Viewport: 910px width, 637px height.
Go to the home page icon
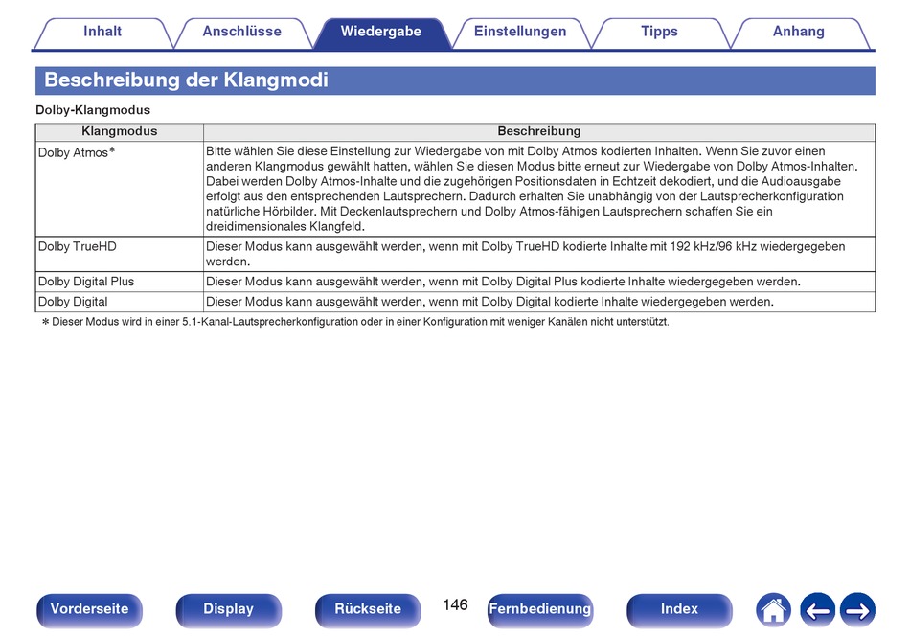tap(773, 610)
